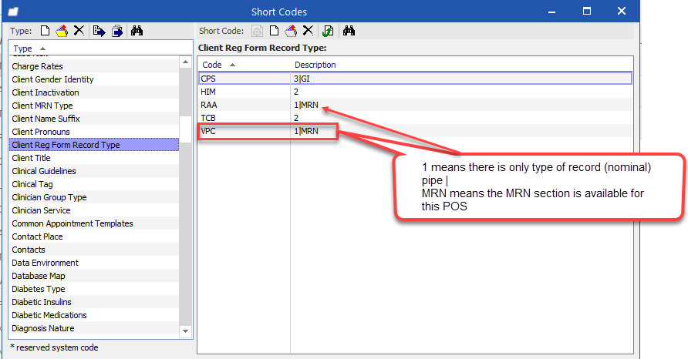This screenshot has width=688, height=359.
Task: Select Diagnosis Nature type
Action: coord(94,328)
